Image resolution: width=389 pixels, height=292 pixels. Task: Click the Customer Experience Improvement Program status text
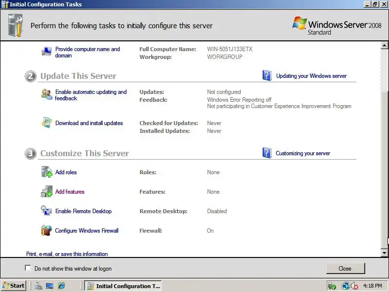click(279, 106)
